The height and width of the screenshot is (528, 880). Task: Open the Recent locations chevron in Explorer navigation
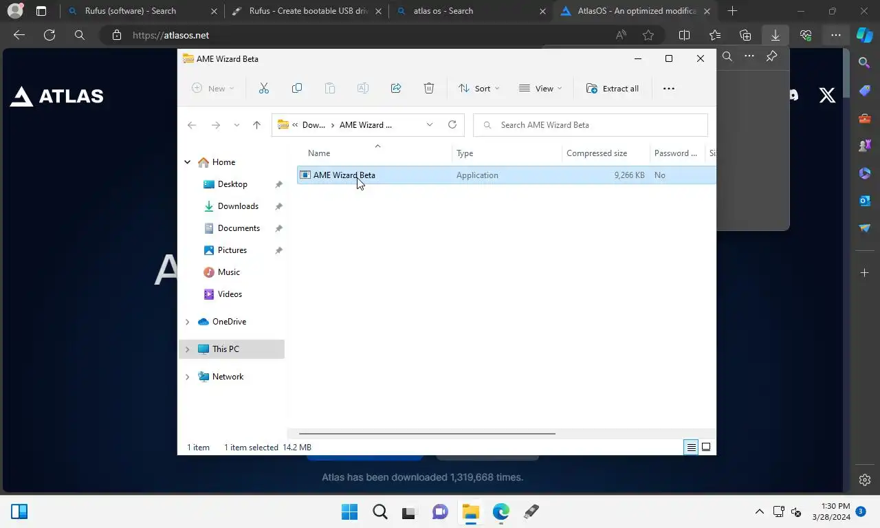point(236,124)
